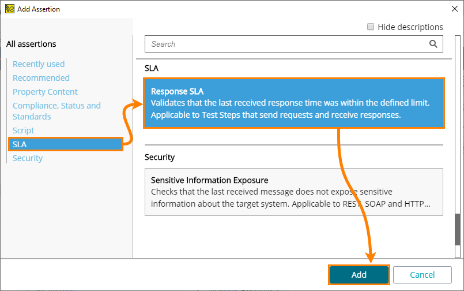Select Compliance, Status and Standards category
The image size is (464, 291).
tap(56, 111)
